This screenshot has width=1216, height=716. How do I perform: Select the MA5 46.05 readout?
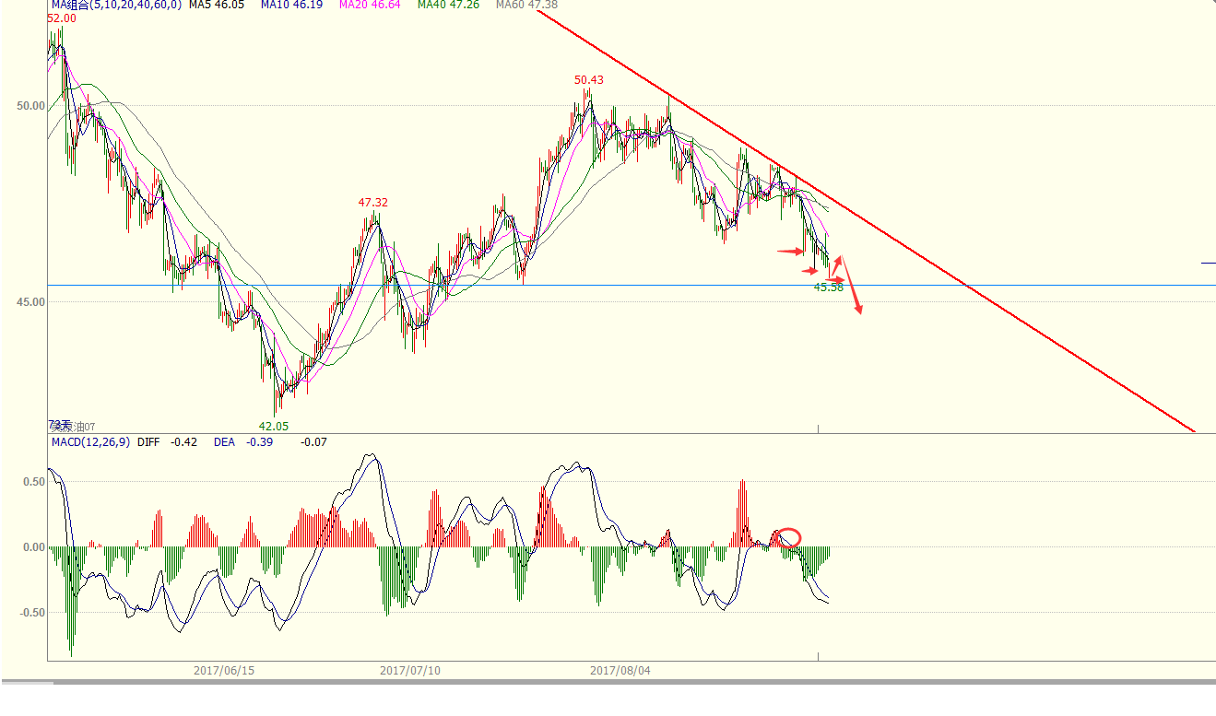coord(217,5)
